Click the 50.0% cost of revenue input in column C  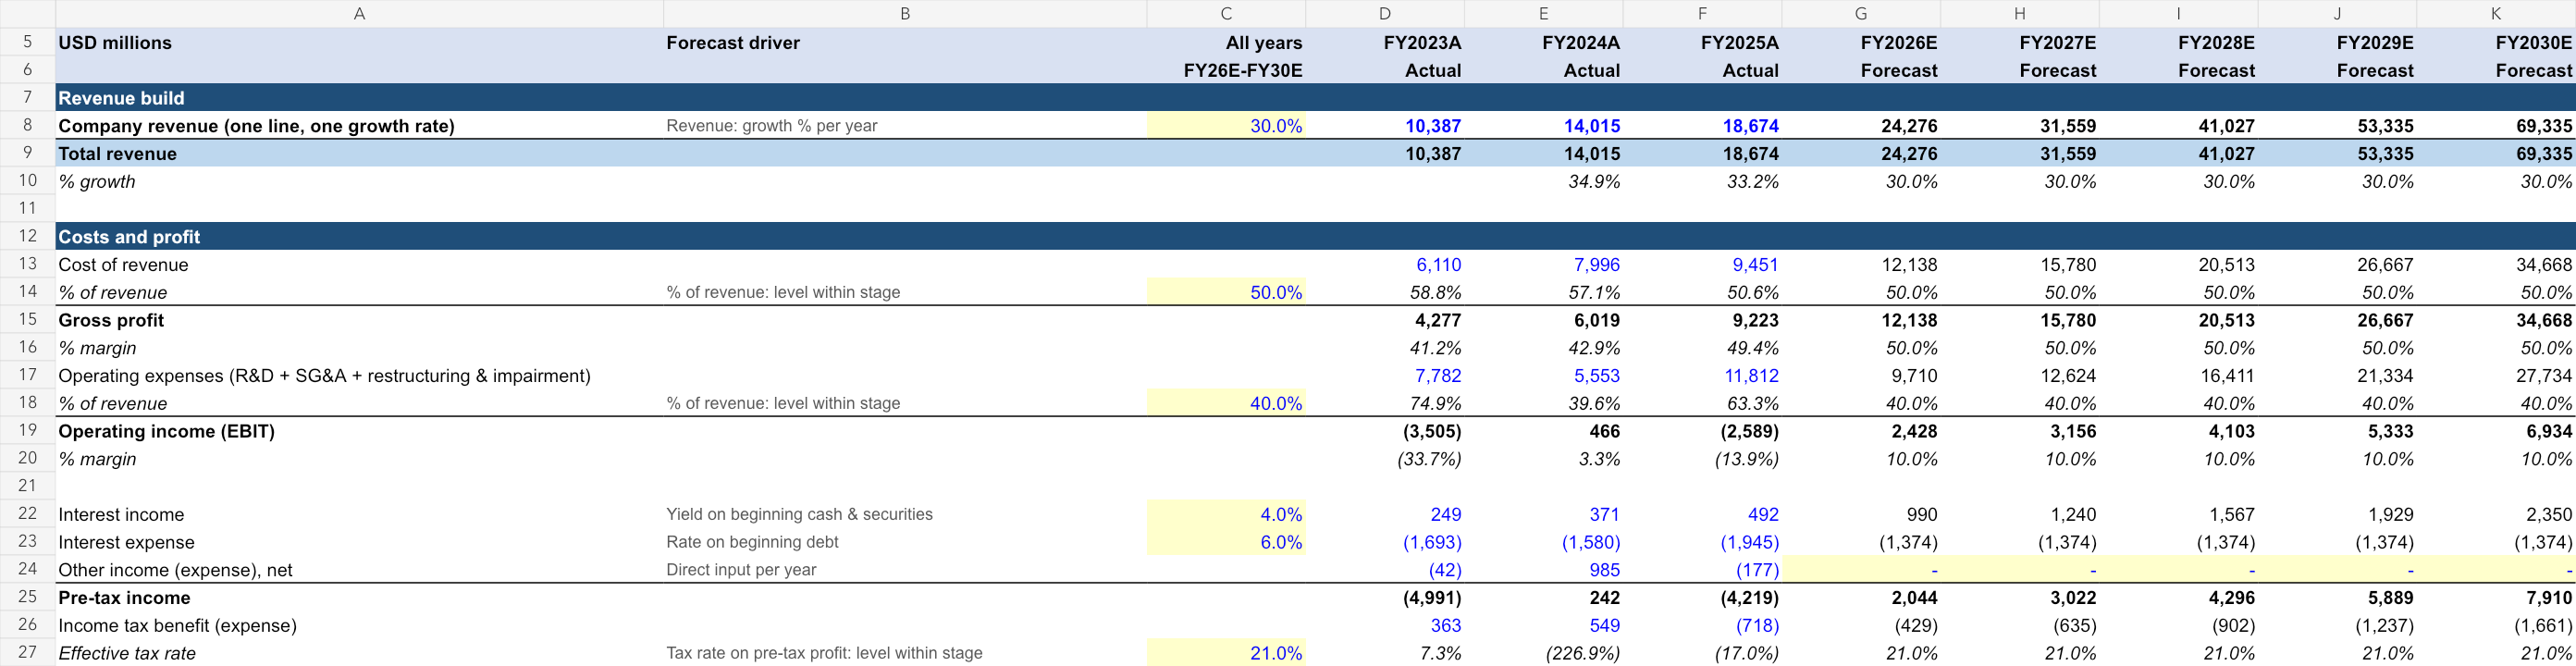click(x=1226, y=292)
